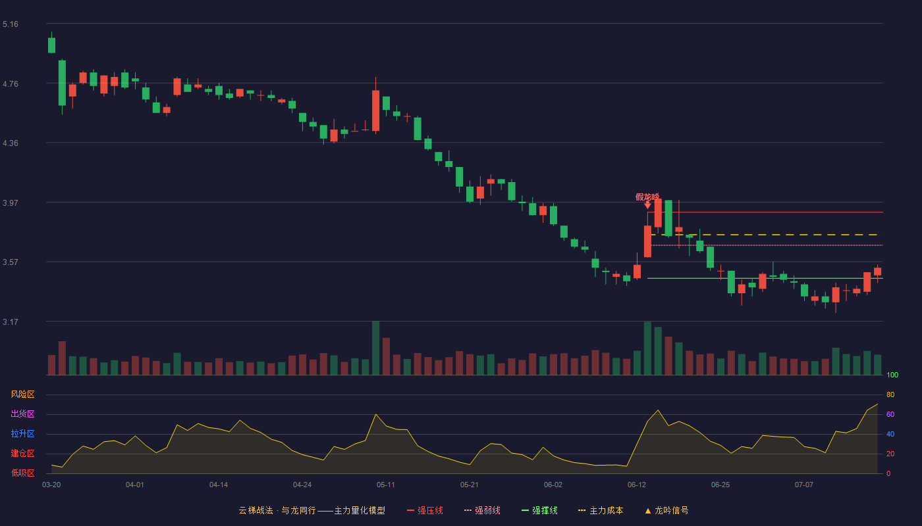922x526 pixels.
Task: Click the 06-12 date axis label
Action: coord(637,485)
